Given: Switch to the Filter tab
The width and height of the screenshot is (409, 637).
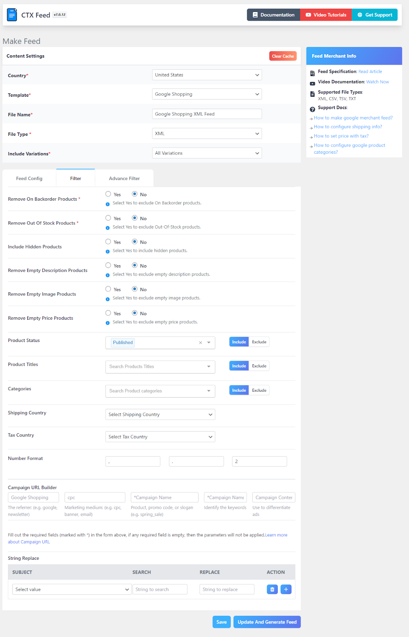Looking at the screenshot, I should pyautogui.click(x=76, y=178).
